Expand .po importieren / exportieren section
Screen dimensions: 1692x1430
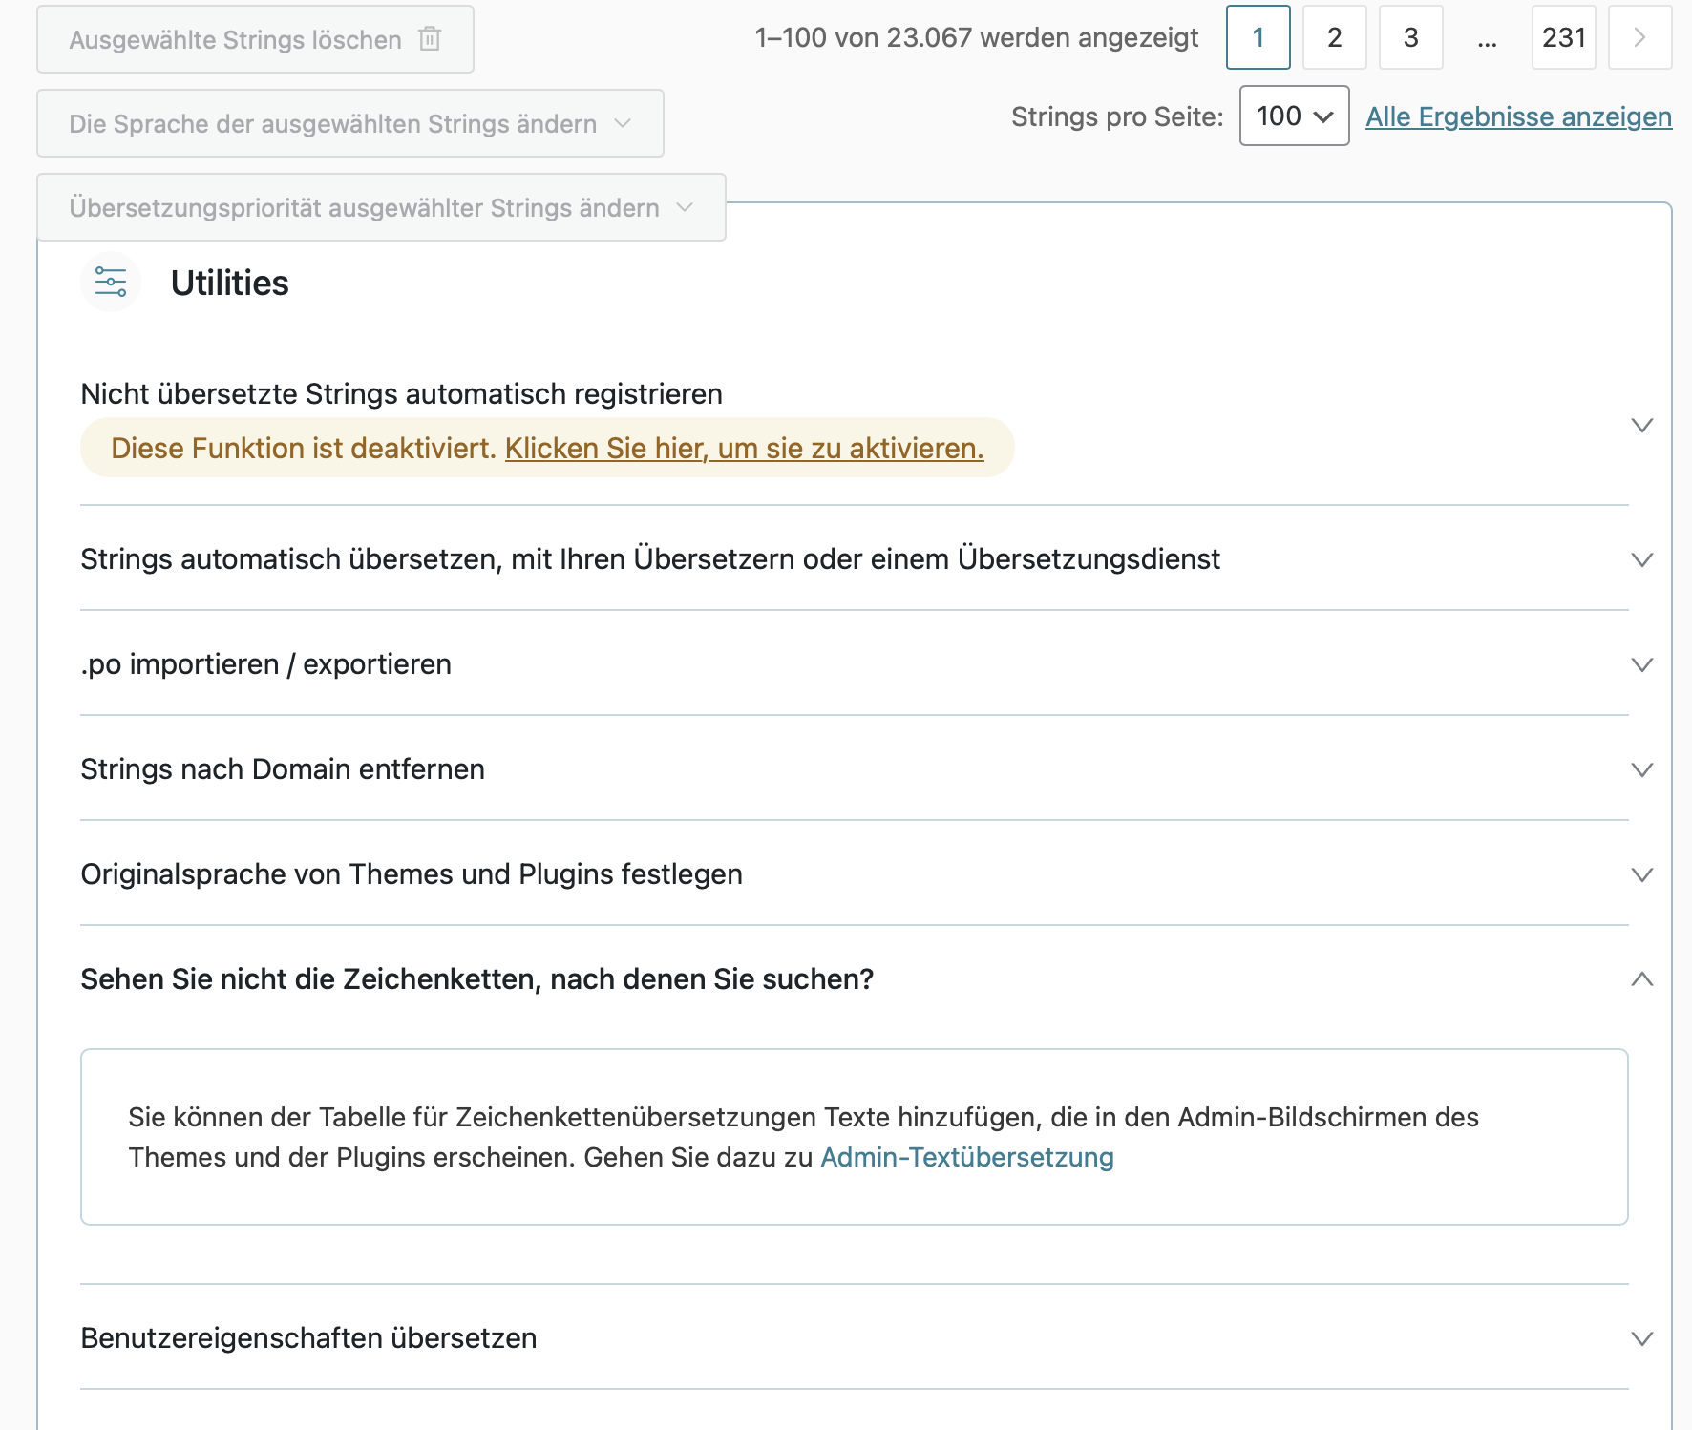(x=1641, y=665)
